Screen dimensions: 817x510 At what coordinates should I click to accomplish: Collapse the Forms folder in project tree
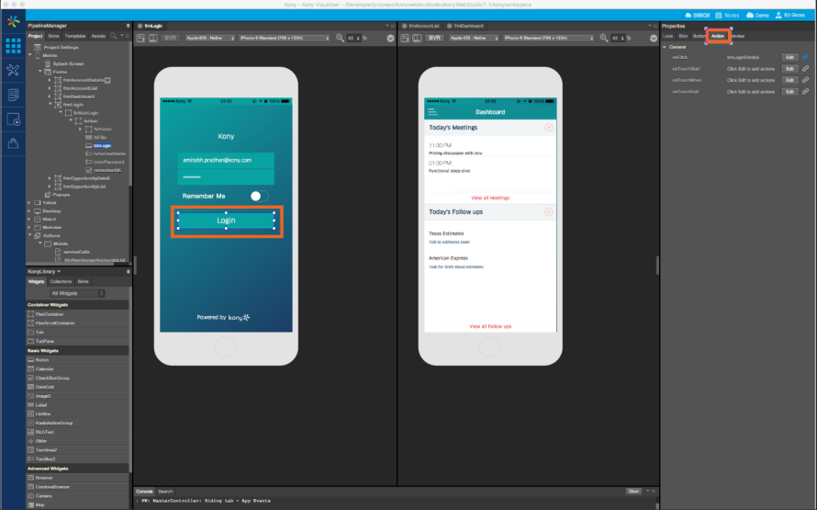point(40,72)
